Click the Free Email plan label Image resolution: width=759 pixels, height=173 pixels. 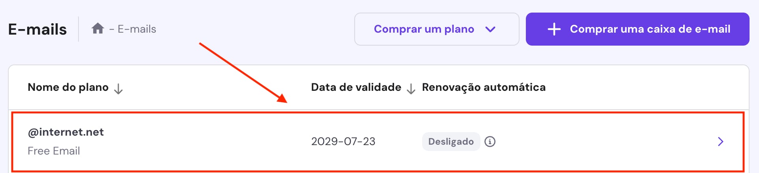click(54, 151)
